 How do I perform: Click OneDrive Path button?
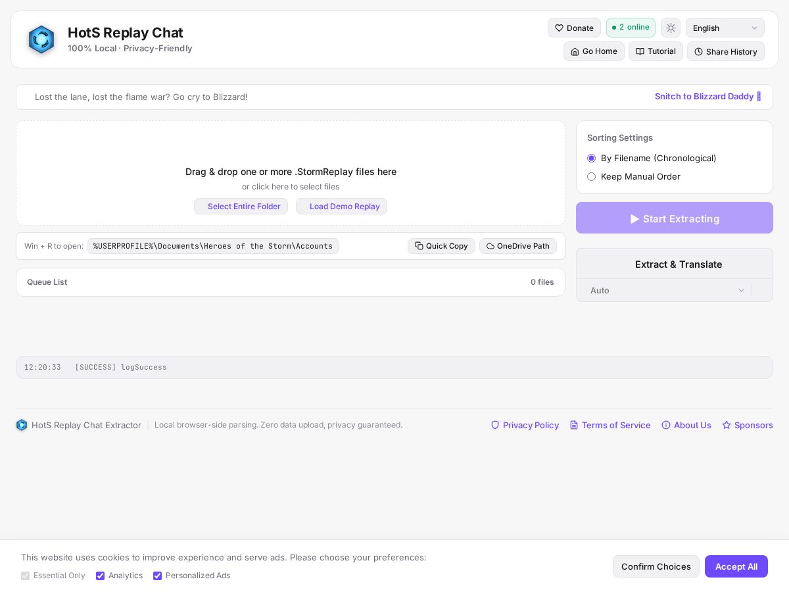click(x=518, y=246)
